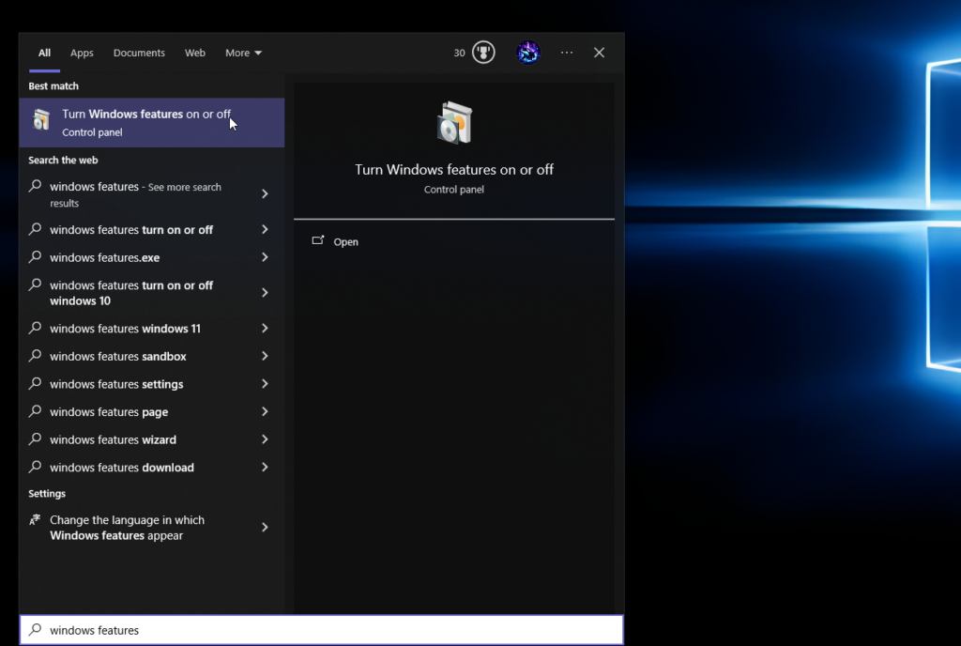Switch to the Web tab
The image size is (961, 646).
pyautogui.click(x=195, y=53)
